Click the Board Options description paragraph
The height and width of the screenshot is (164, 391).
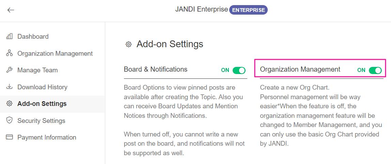pyautogui.click(x=186, y=102)
